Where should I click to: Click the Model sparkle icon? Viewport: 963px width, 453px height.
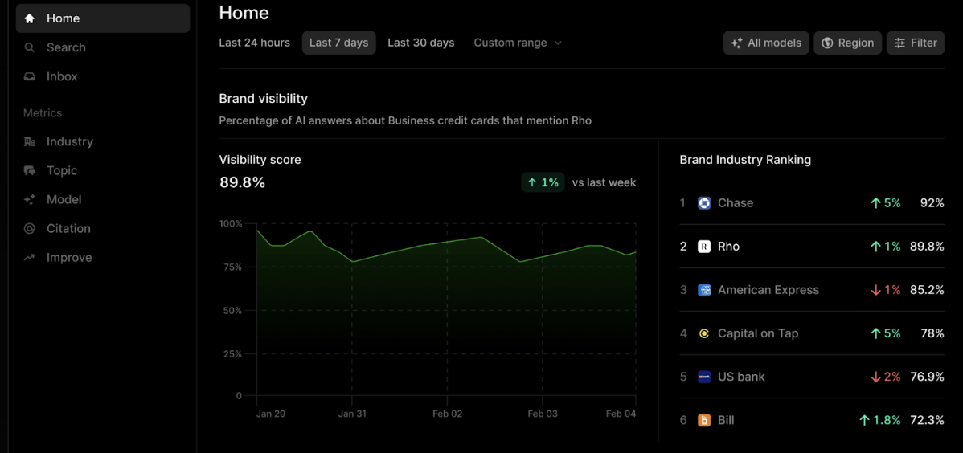point(30,199)
